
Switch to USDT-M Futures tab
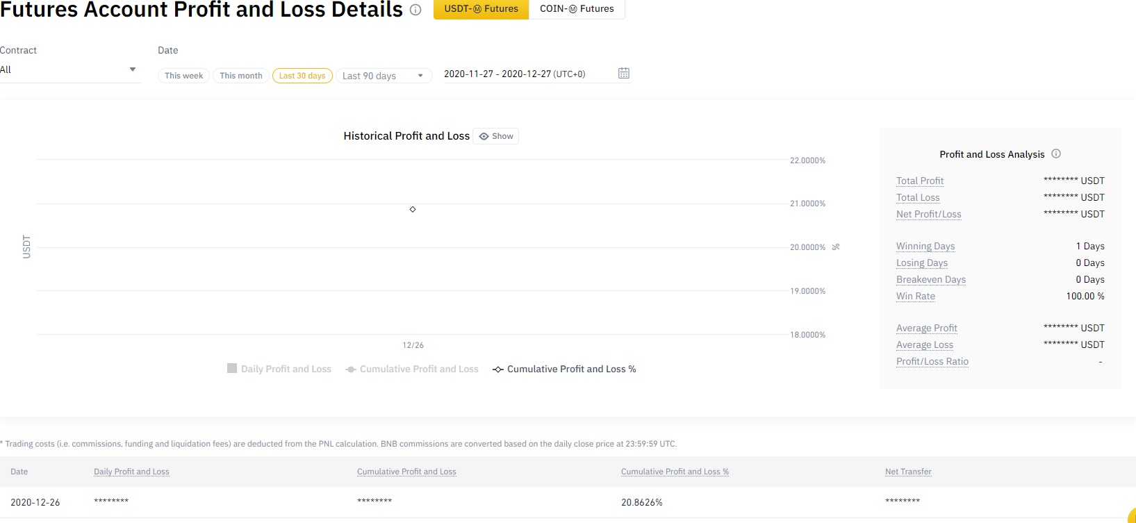pyautogui.click(x=481, y=9)
